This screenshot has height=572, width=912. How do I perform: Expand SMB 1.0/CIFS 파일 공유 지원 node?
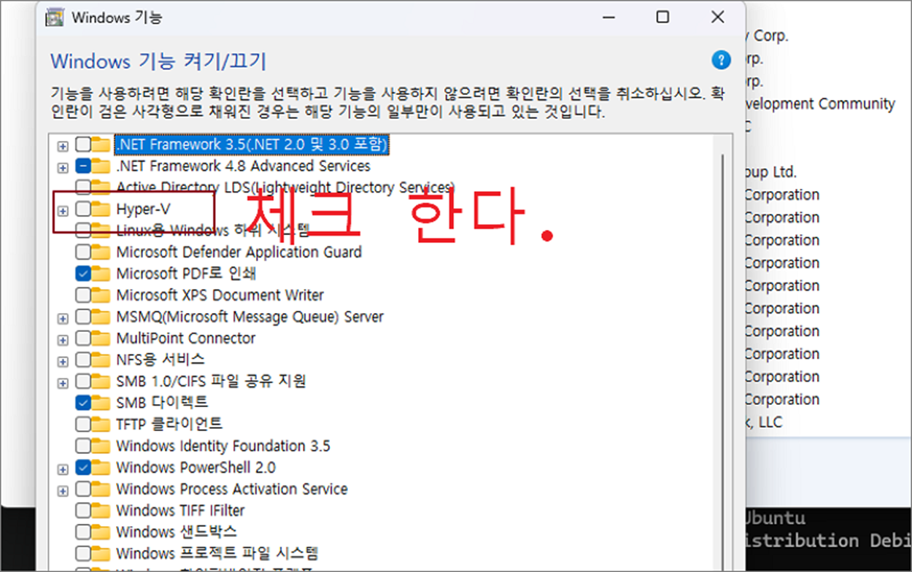(x=63, y=382)
